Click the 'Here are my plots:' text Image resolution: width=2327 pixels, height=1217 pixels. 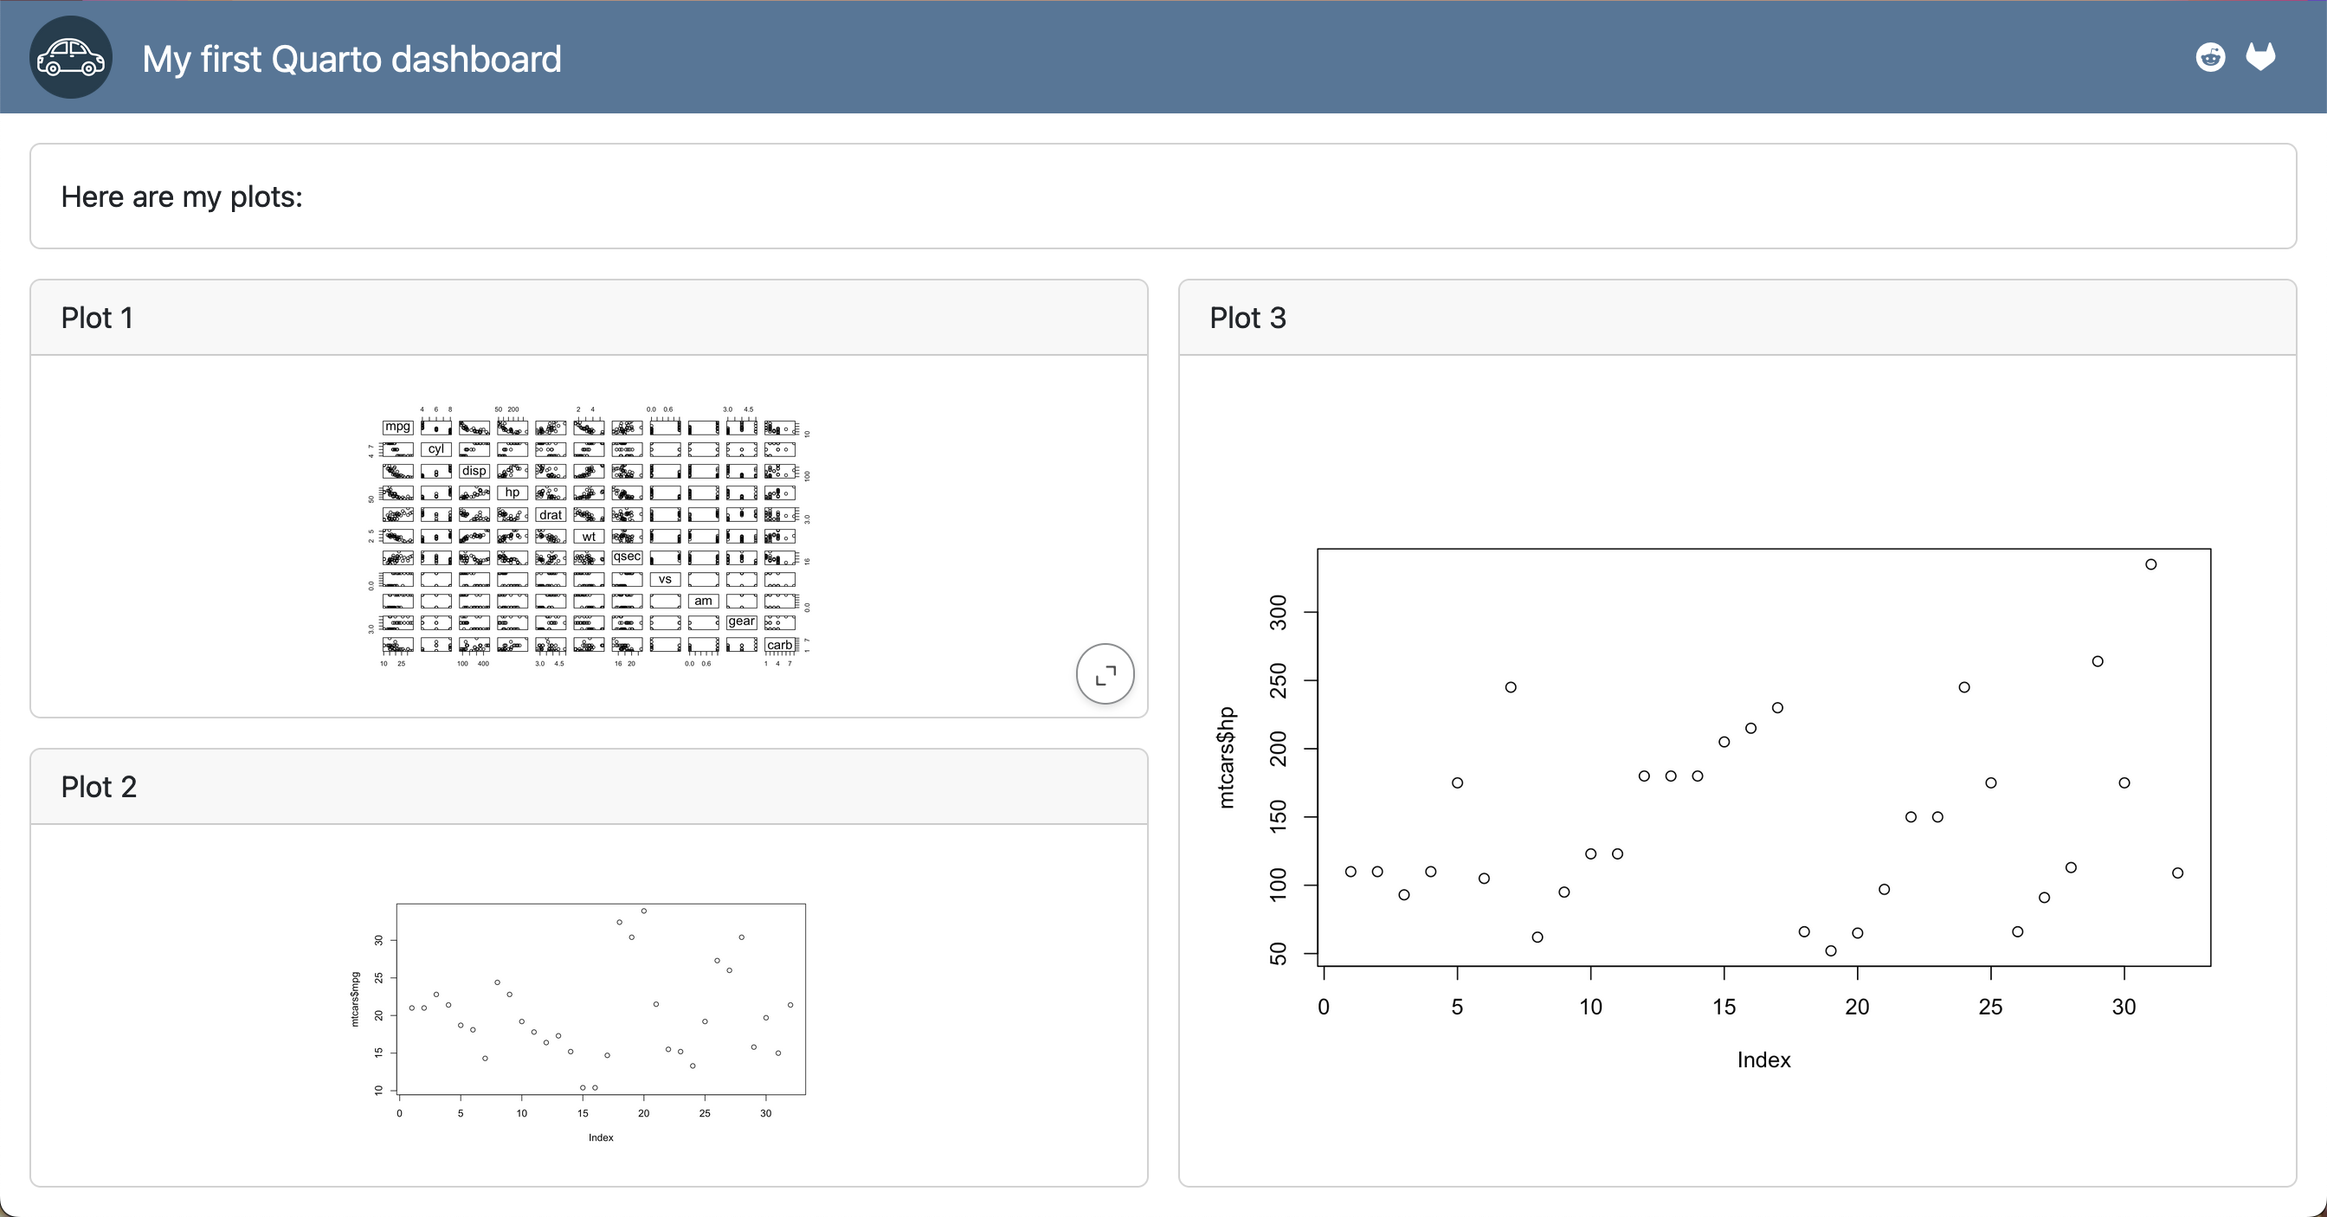[182, 197]
